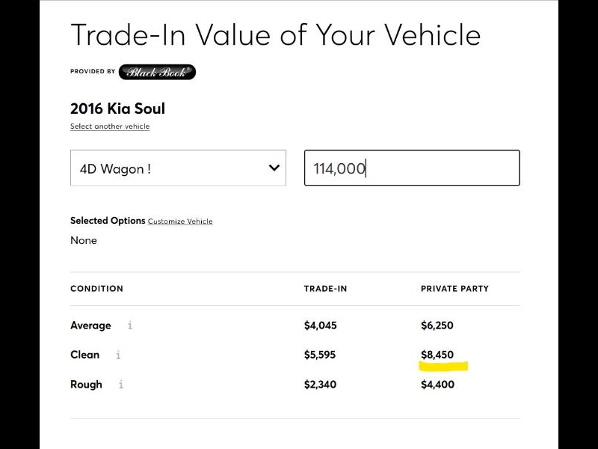Image resolution: width=598 pixels, height=449 pixels.
Task: Click the highlighted $8,450 private party value
Action: (438, 355)
